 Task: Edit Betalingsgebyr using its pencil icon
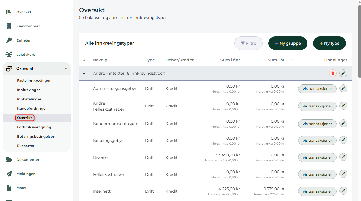[343, 140]
